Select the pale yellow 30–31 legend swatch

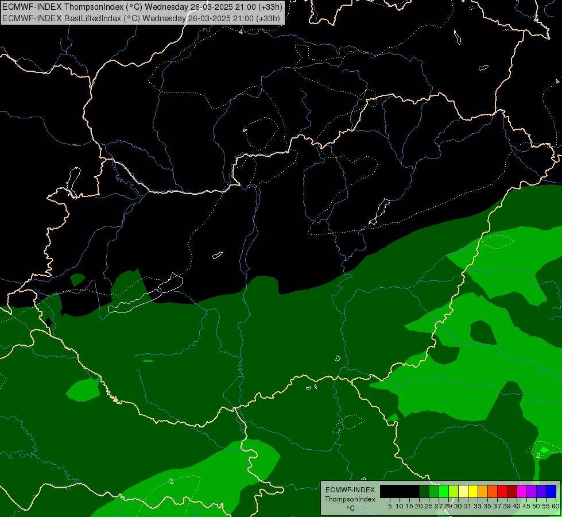[x=463, y=491]
